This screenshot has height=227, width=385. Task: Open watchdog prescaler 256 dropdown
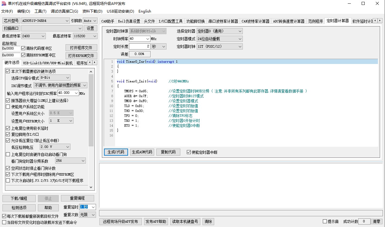[x=70, y=161]
